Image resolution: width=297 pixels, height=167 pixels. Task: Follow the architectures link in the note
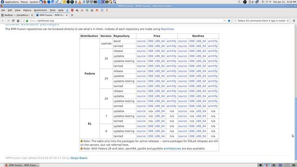(172, 148)
